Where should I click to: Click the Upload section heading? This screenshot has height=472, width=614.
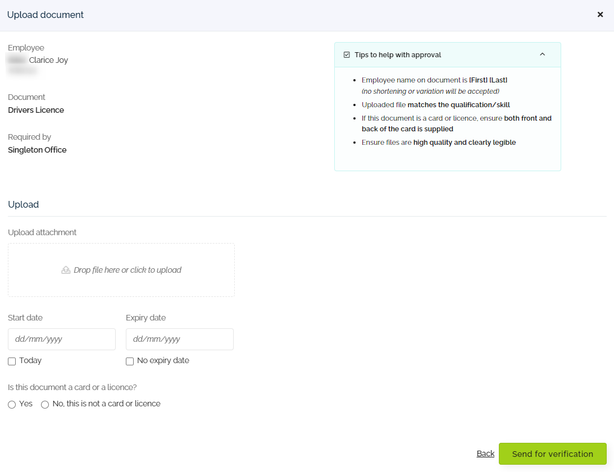click(23, 204)
